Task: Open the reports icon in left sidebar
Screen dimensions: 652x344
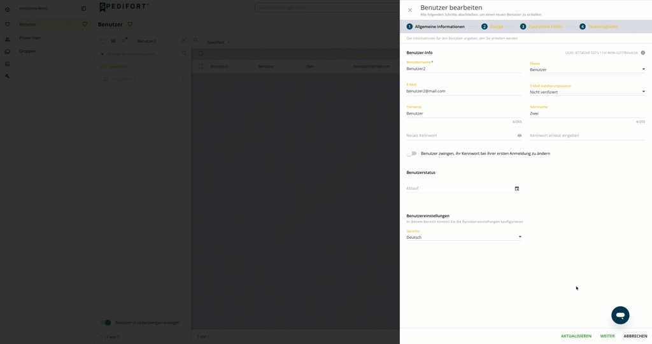Action: [7, 64]
